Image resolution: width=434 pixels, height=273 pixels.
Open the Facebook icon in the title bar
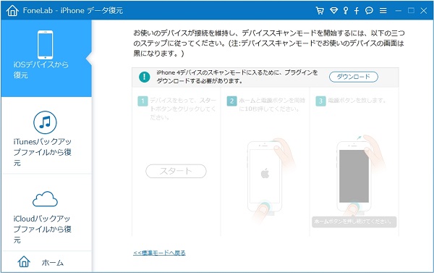[357, 11]
